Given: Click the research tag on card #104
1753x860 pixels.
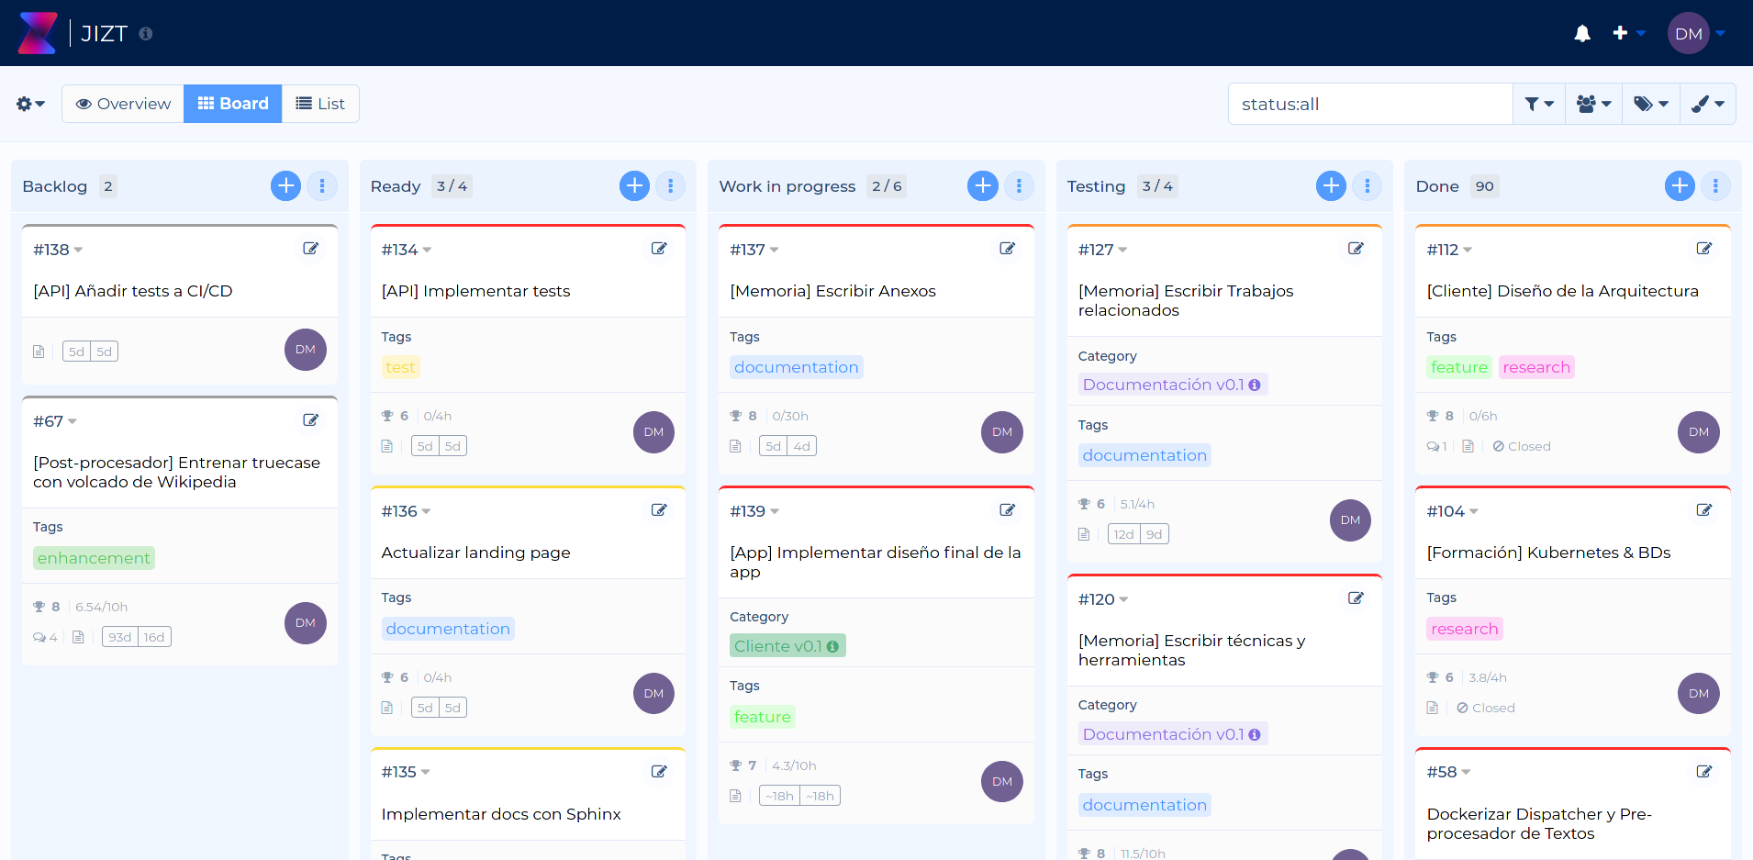Looking at the screenshot, I should tap(1464, 629).
